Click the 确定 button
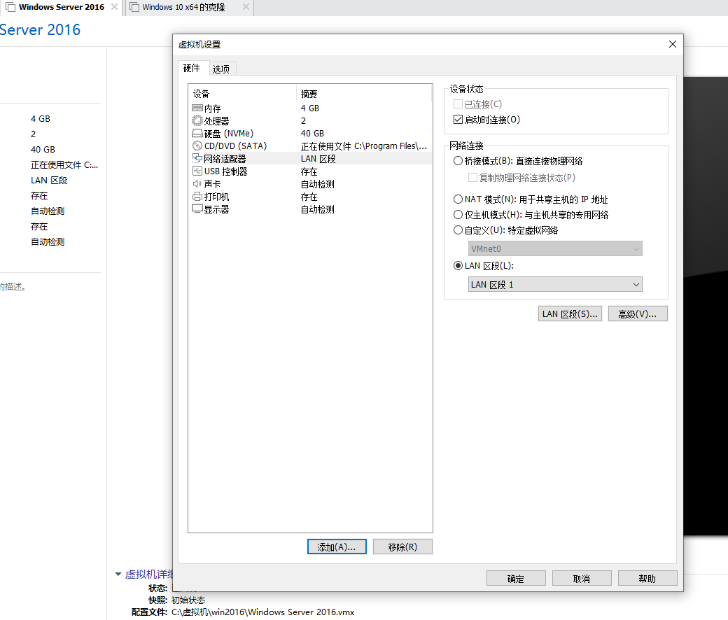The width and height of the screenshot is (728, 620). pyautogui.click(x=516, y=578)
